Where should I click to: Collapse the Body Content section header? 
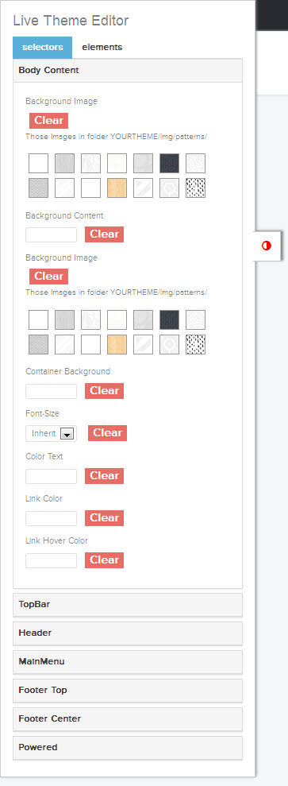128,70
